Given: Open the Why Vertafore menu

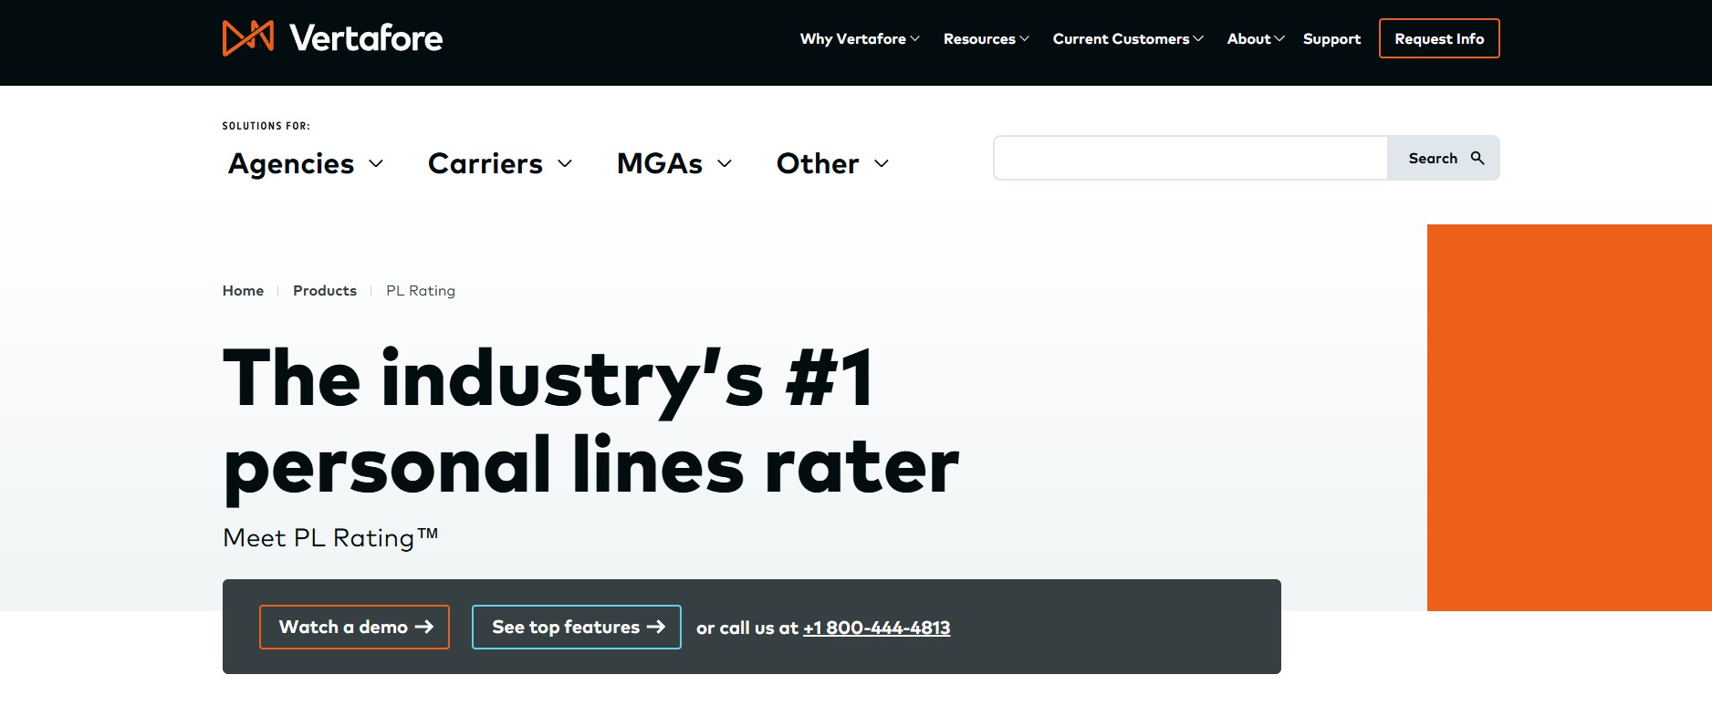Looking at the screenshot, I should coord(859,39).
